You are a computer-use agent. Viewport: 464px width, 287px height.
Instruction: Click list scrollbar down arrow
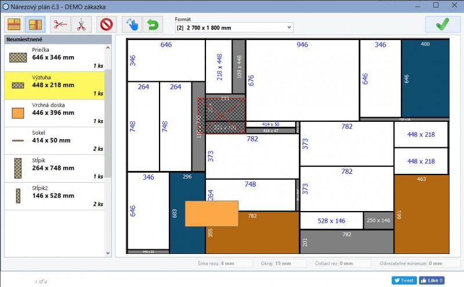[108, 253]
